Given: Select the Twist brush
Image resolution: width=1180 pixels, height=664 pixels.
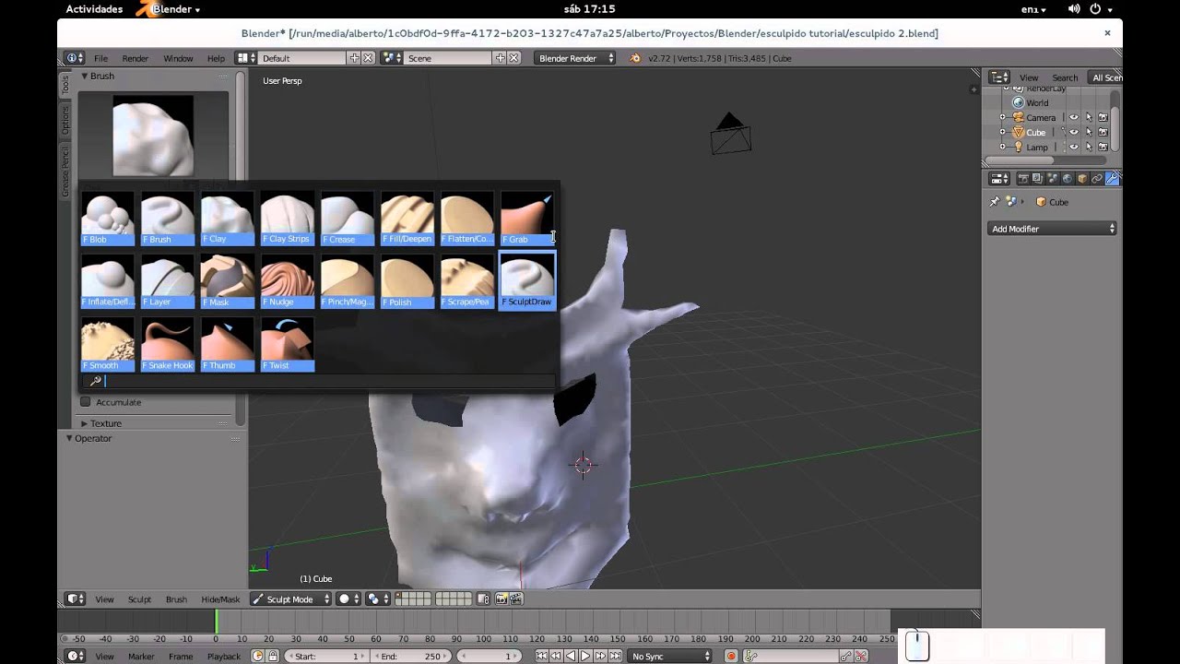Looking at the screenshot, I should 288,345.
